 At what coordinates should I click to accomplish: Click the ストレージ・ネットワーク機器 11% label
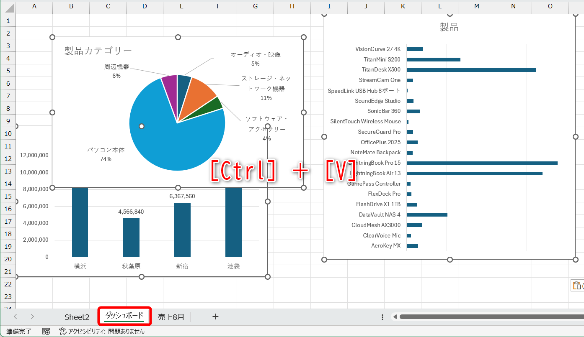point(266,88)
